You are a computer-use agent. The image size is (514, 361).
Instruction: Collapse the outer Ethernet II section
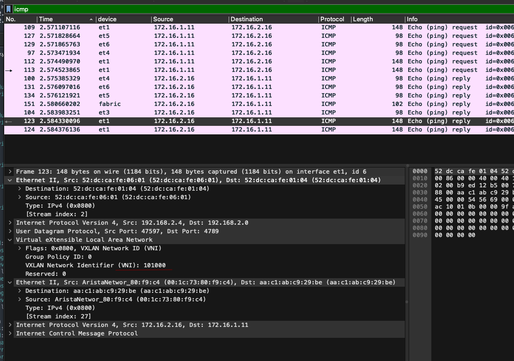[x=11, y=180]
